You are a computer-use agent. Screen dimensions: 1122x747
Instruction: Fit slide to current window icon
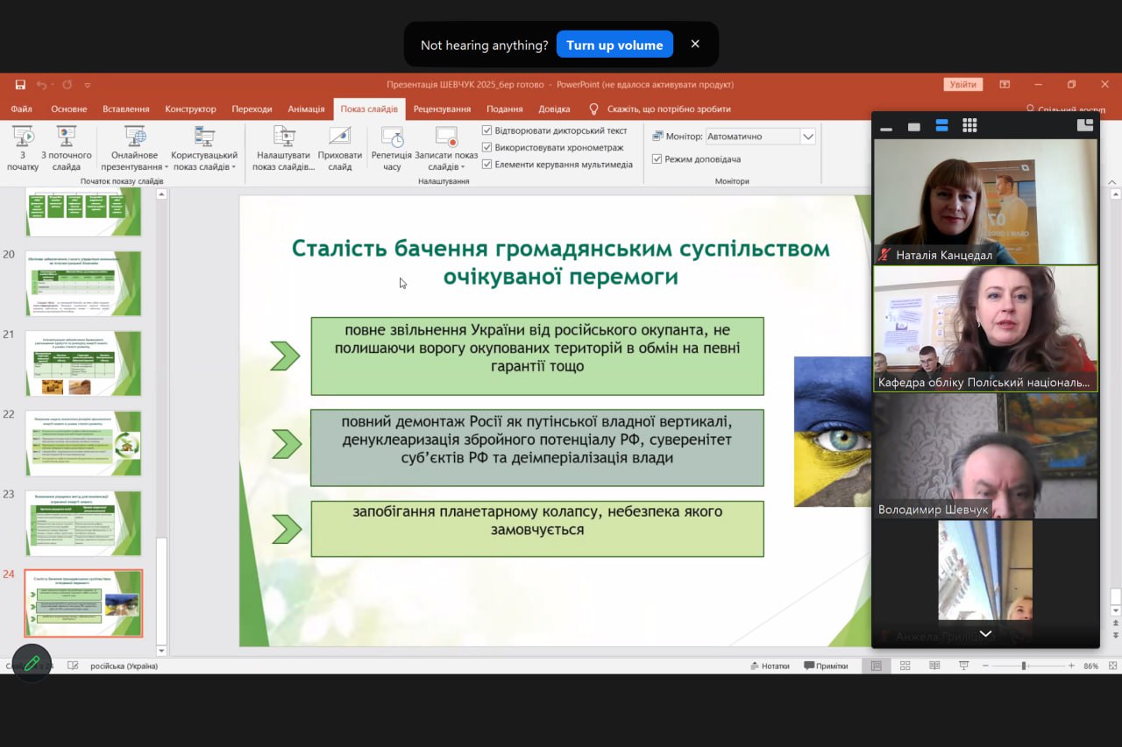pyautogui.click(x=1113, y=666)
